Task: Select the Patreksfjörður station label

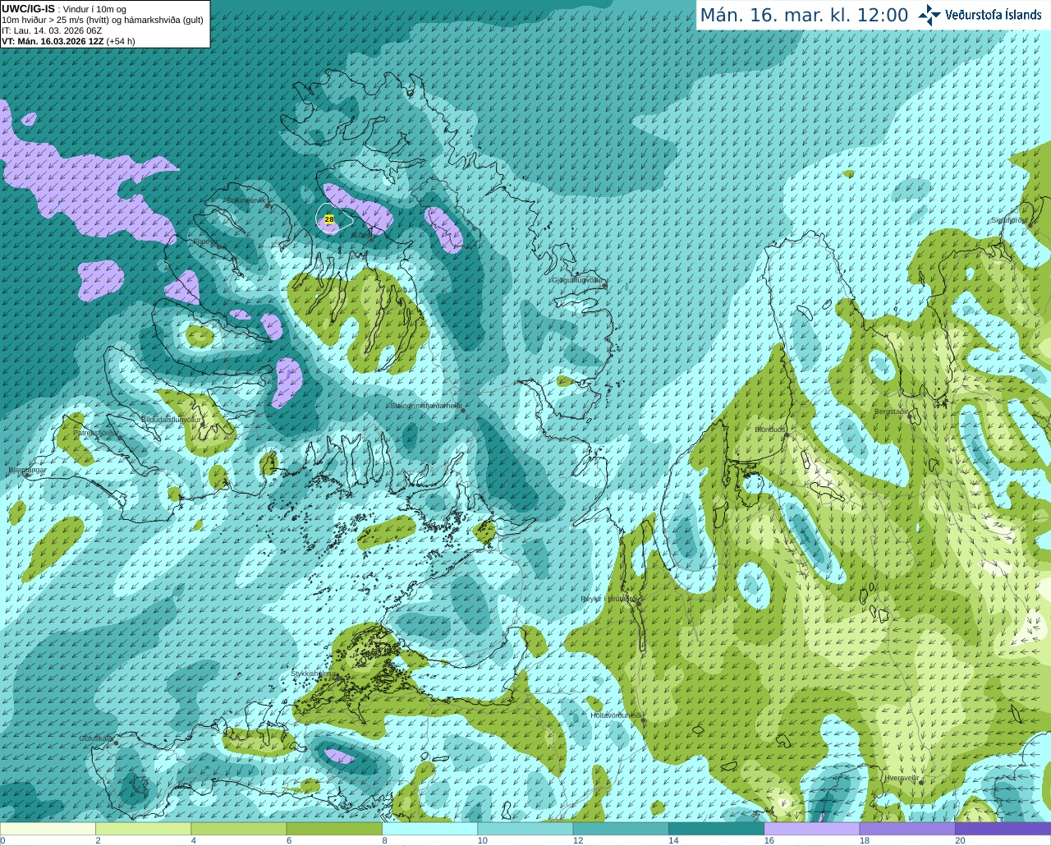Action: pyautogui.click(x=95, y=433)
